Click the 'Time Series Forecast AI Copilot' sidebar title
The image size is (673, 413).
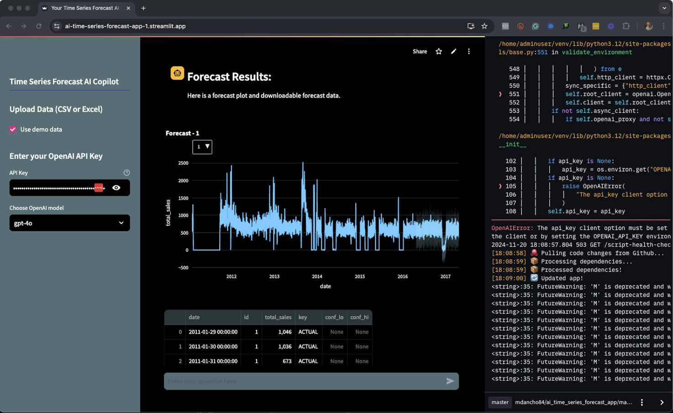pos(64,81)
